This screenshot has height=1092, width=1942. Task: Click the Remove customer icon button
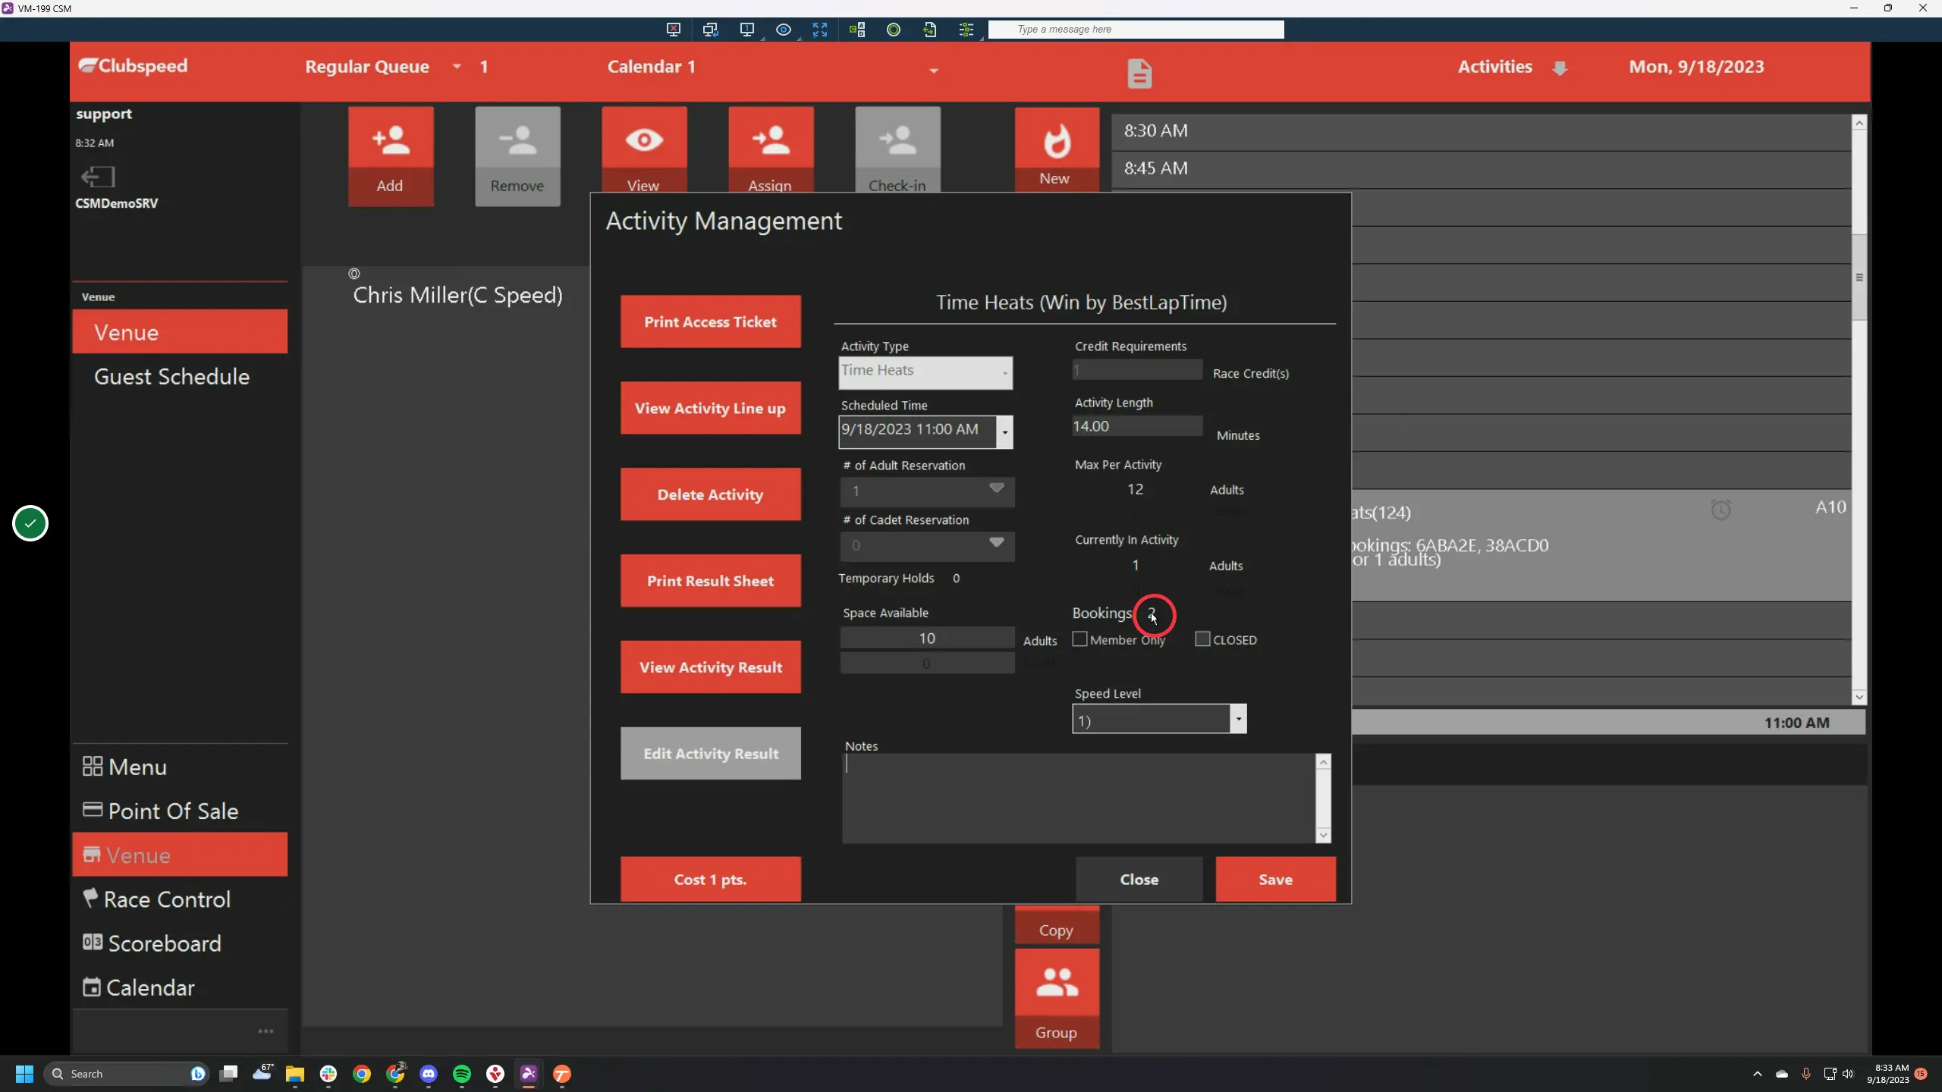pyautogui.click(x=517, y=156)
